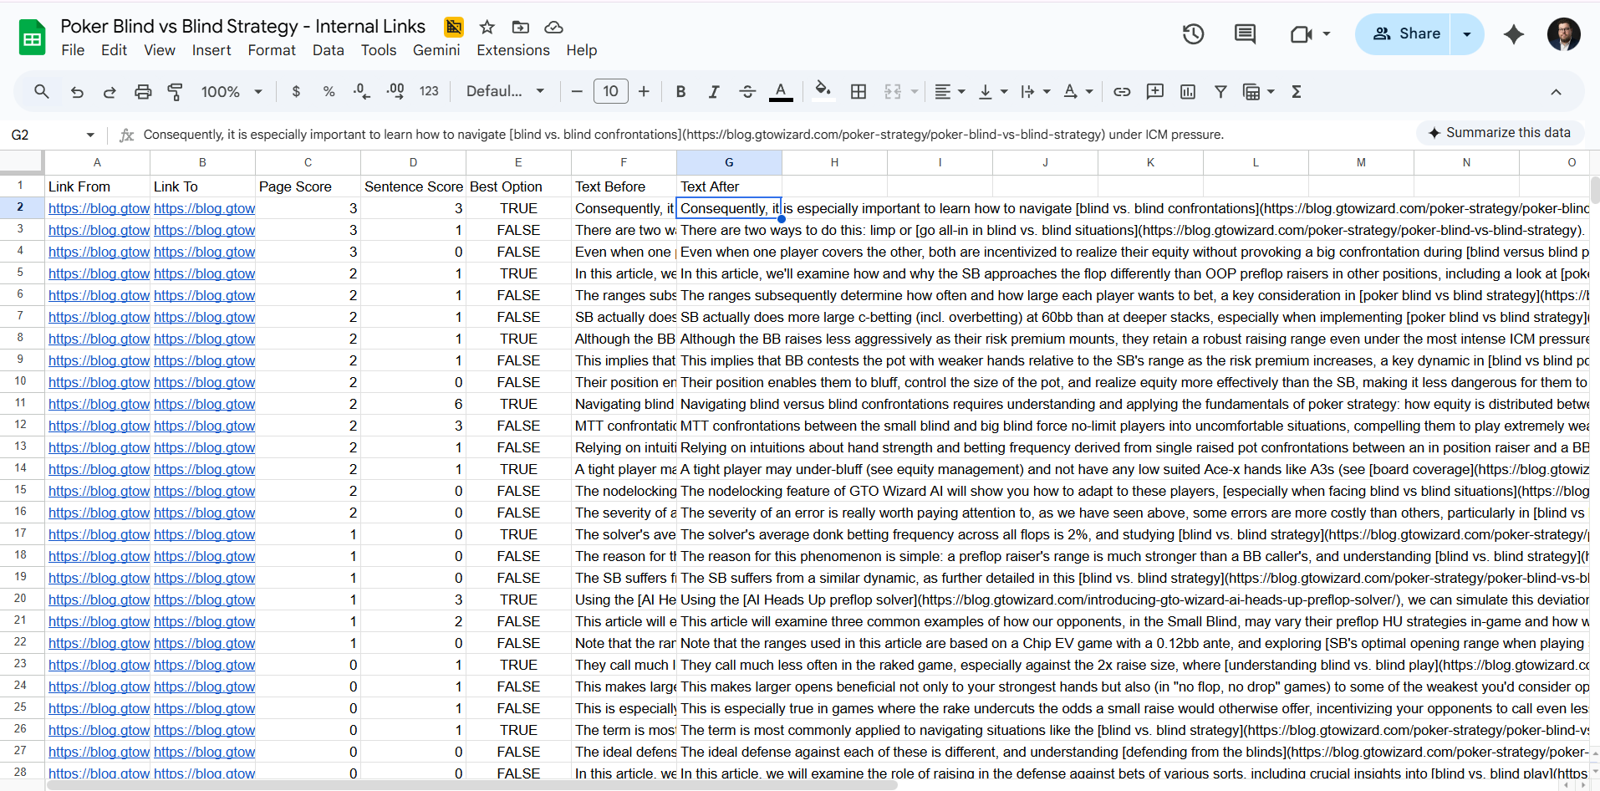Open the borders options dropdown
The image size is (1600, 791).
859,91
